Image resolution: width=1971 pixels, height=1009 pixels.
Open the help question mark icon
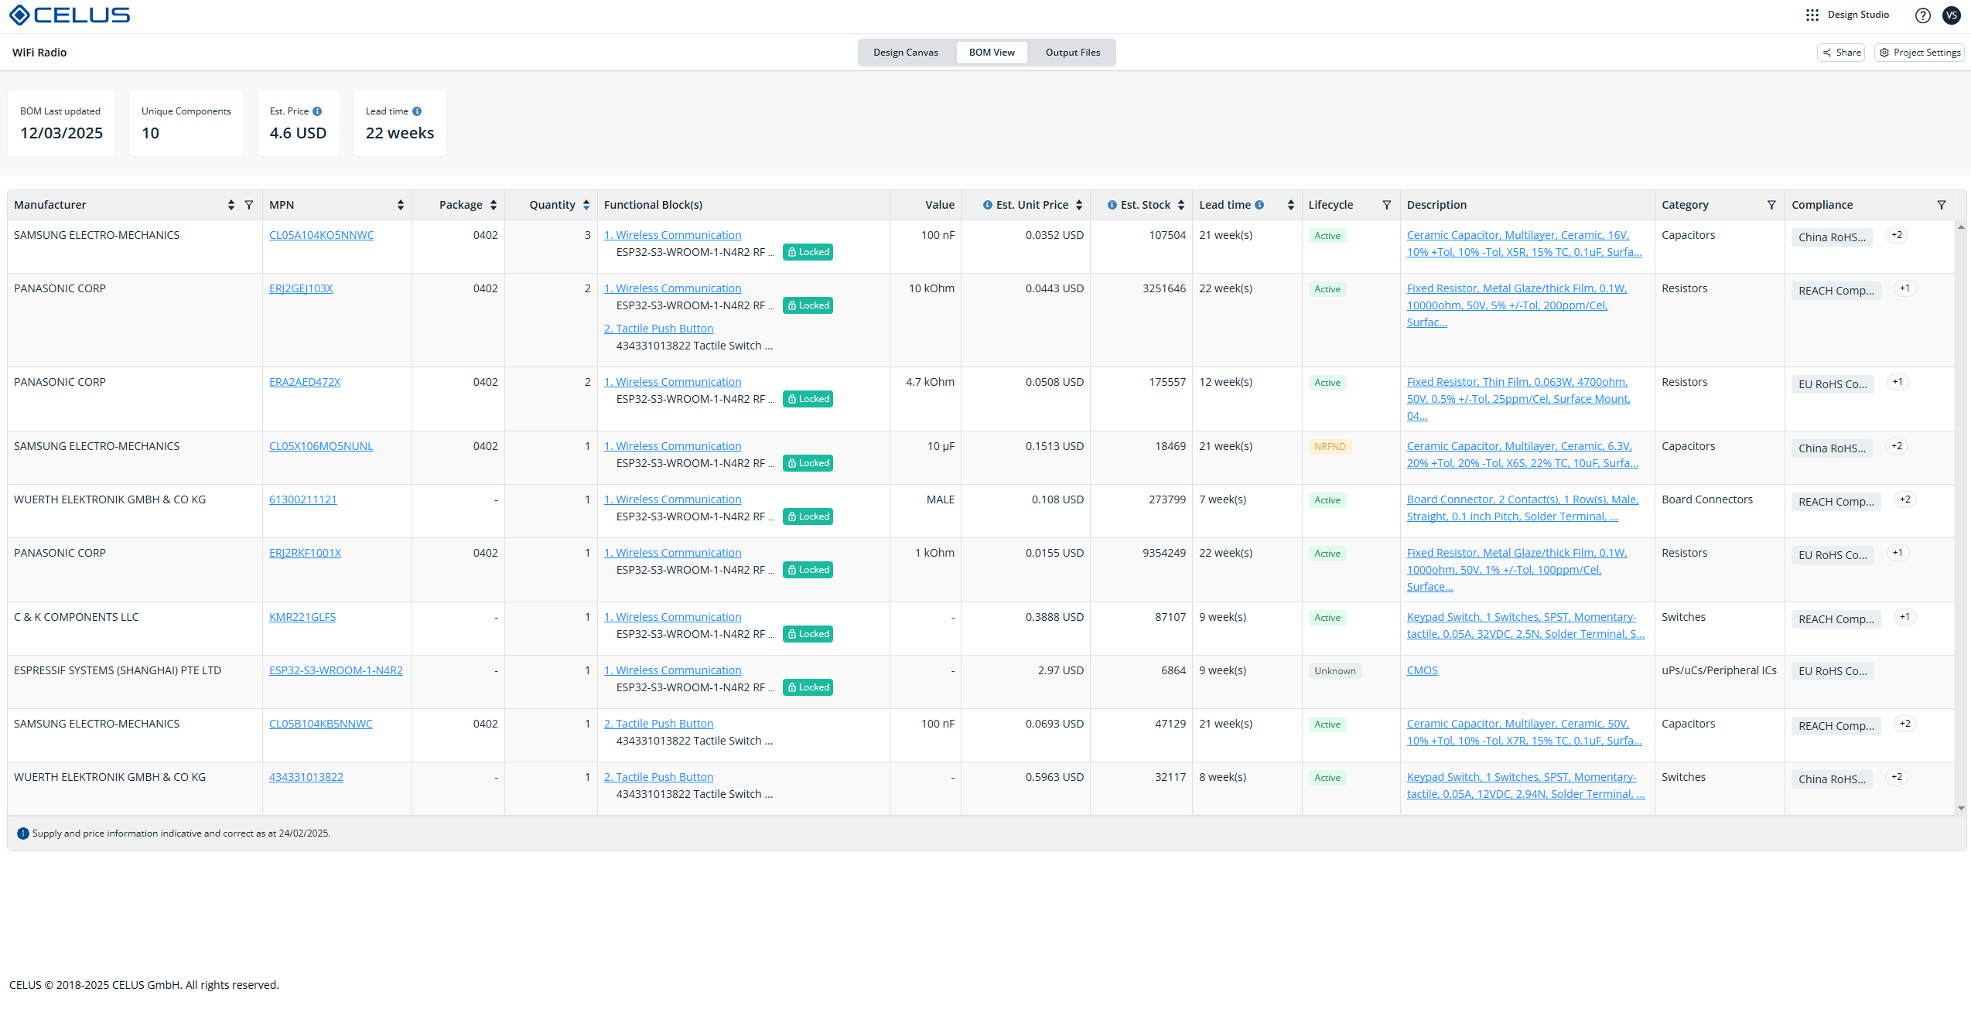pyautogui.click(x=1922, y=15)
